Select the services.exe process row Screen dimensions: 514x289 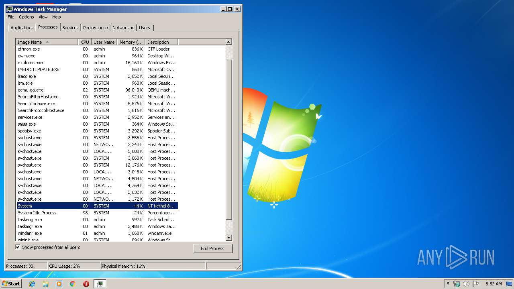click(x=97, y=117)
